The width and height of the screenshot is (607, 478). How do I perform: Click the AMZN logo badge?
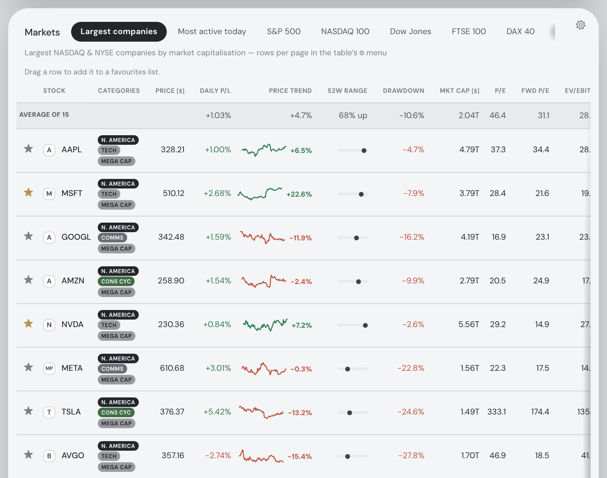pyautogui.click(x=49, y=281)
